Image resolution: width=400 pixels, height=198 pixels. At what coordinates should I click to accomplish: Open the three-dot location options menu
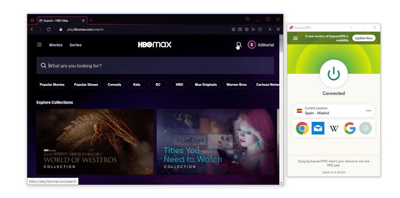coord(369,111)
